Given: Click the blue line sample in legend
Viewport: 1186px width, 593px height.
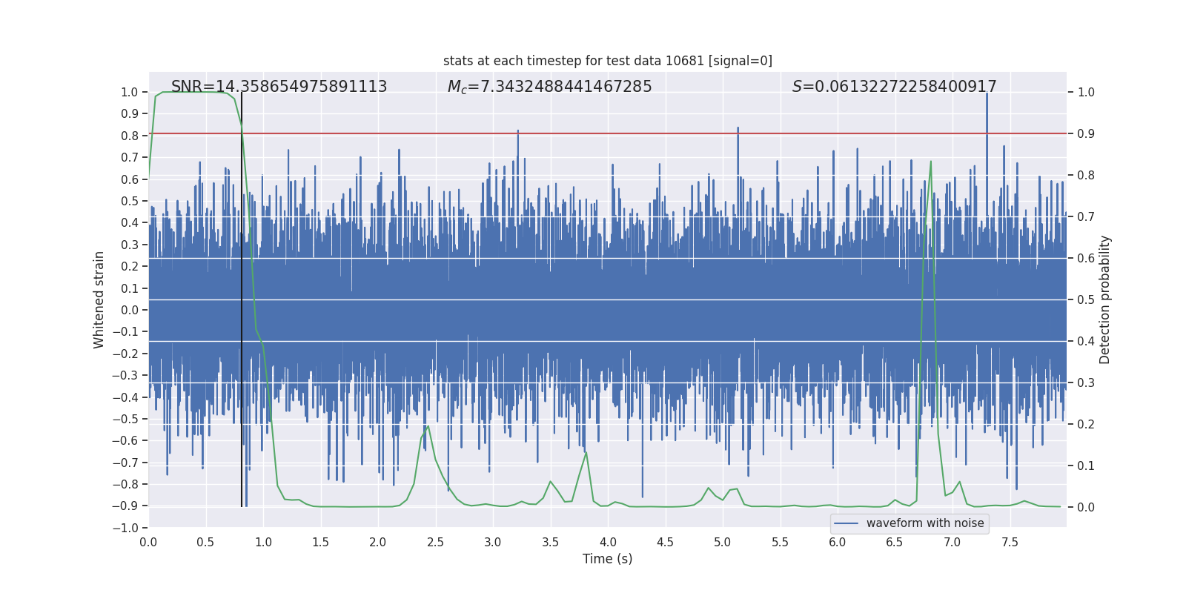Looking at the screenshot, I should [846, 523].
